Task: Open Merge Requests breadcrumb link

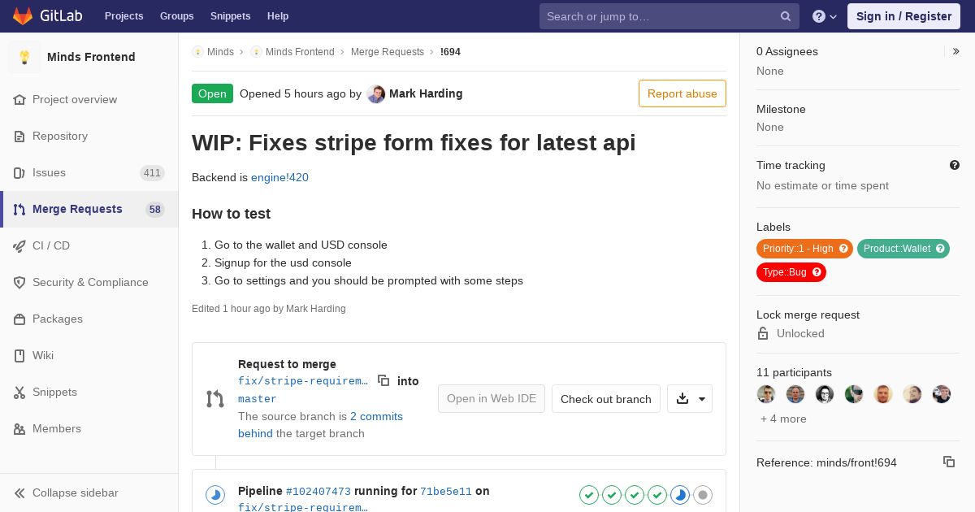Action: 388,52
